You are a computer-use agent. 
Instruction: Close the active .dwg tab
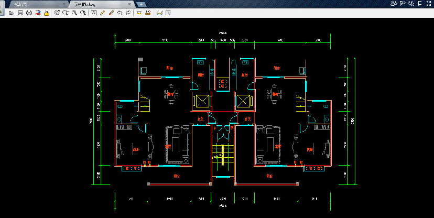tap(128, 4)
